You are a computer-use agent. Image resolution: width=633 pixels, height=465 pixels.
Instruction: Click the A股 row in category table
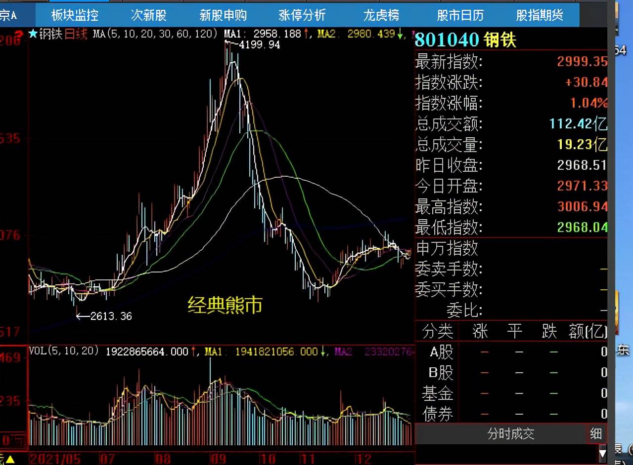point(511,352)
